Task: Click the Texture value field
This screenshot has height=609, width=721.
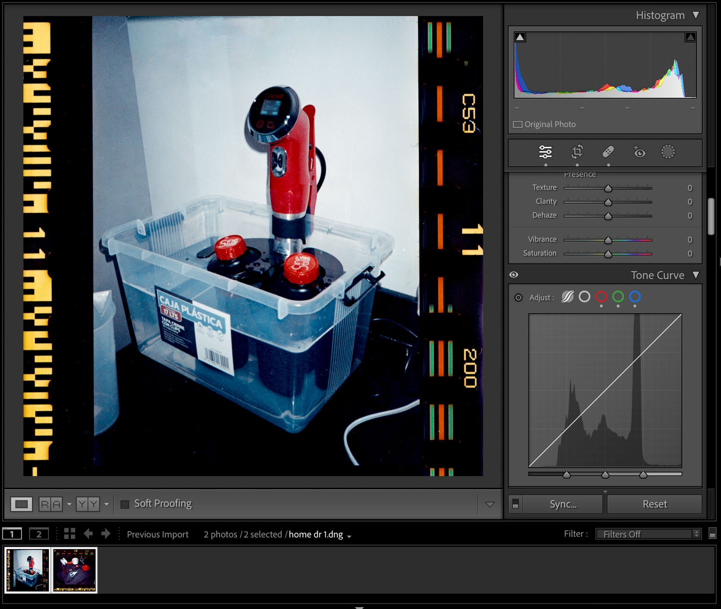Action: pyautogui.click(x=690, y=188)
